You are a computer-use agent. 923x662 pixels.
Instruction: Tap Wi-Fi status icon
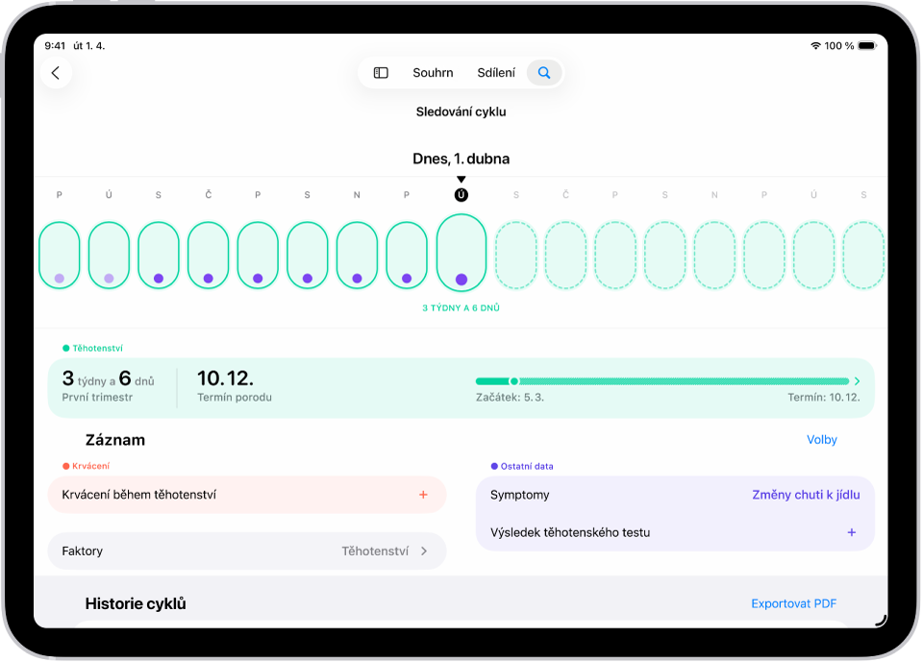(816, 46)
